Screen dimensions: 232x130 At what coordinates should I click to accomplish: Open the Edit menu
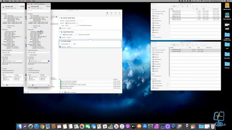pyautogui.click(x=15, y=1)
